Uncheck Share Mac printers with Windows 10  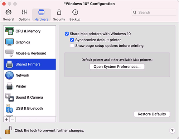point(67,34)
